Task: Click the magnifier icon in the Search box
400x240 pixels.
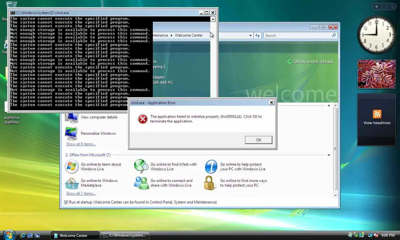Action: [x=334, y=35]
